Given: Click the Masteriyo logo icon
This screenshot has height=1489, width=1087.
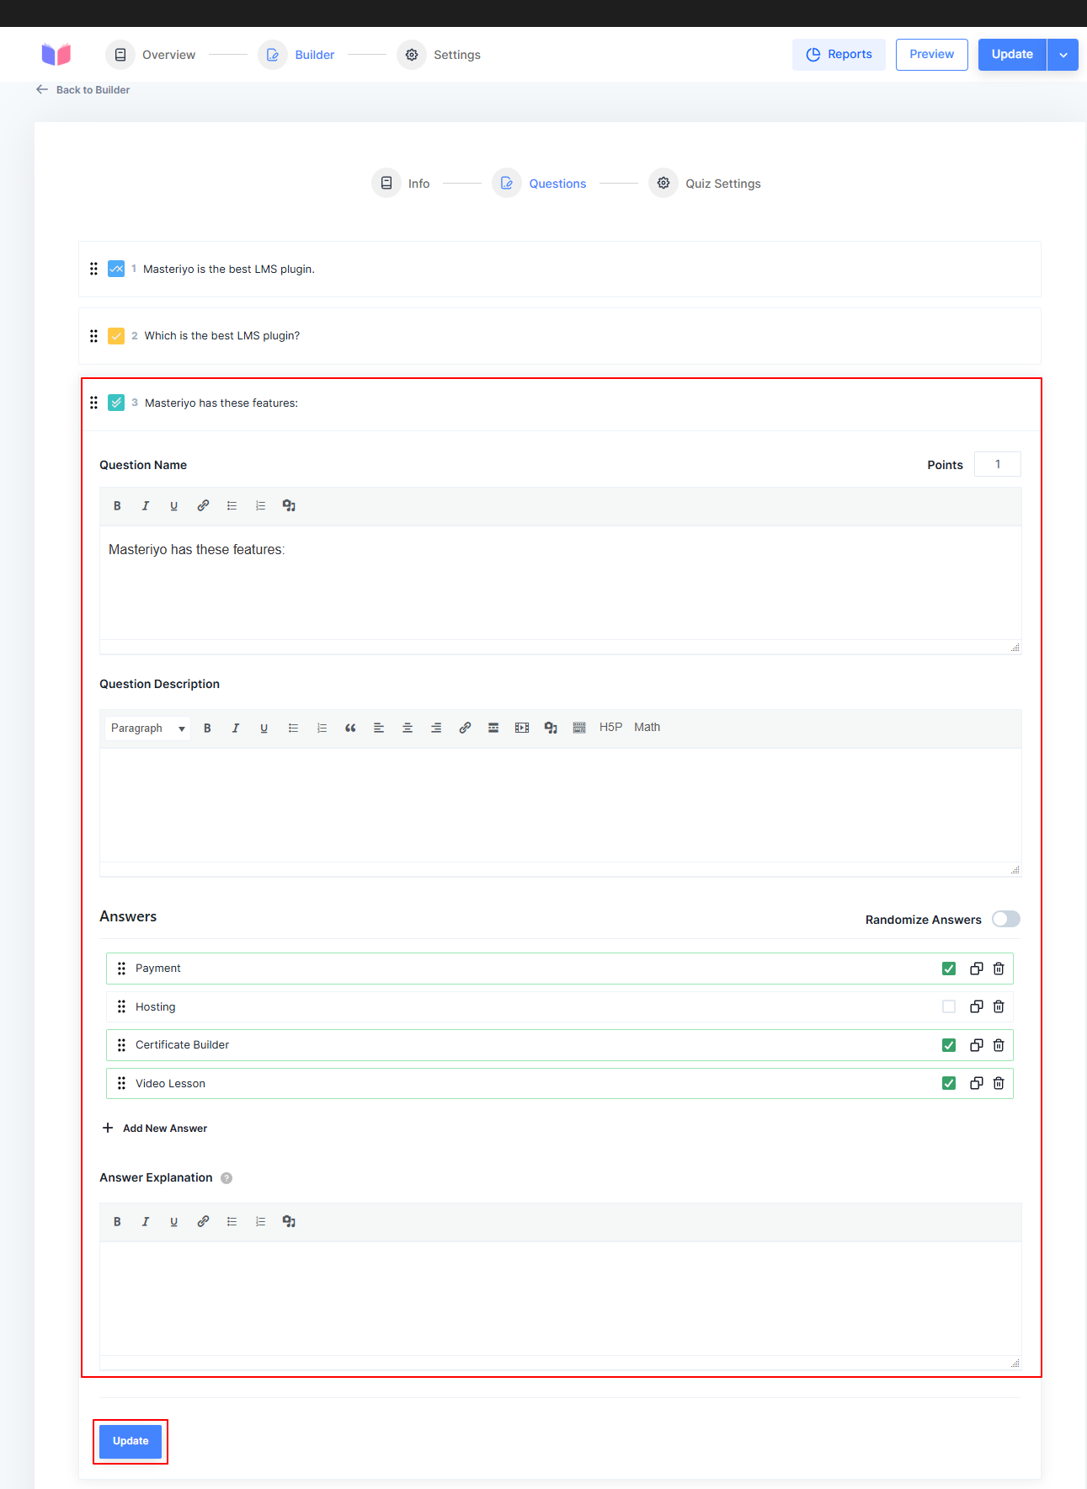Looking at the screenshot, I should [x=56, y=55].
